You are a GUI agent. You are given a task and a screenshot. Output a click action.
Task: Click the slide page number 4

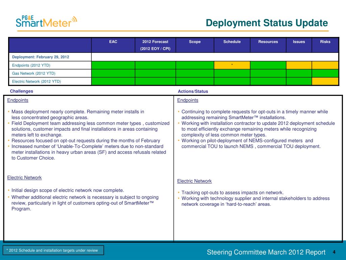(x=334, y=252)
